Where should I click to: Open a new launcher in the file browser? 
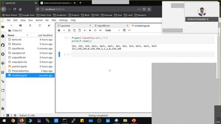click(11, 25)
